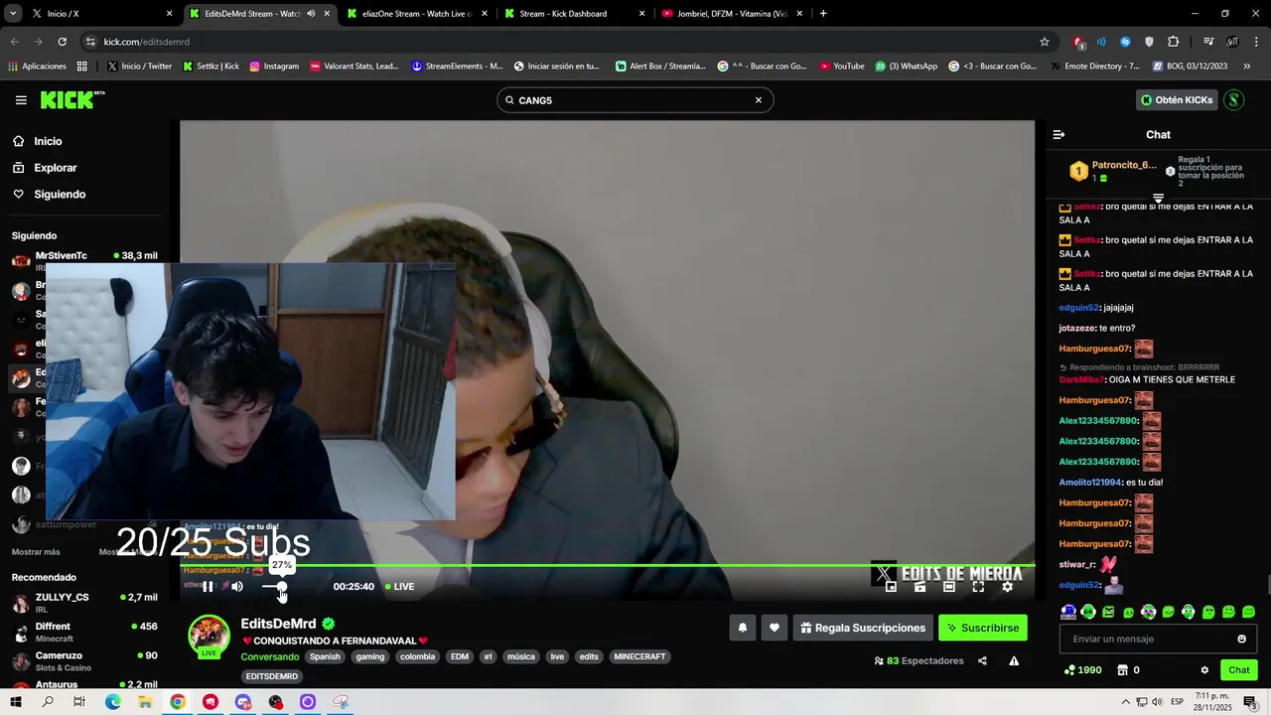
Task: Open the tab search dropdown arrow
Action: (x=12, y=14)
